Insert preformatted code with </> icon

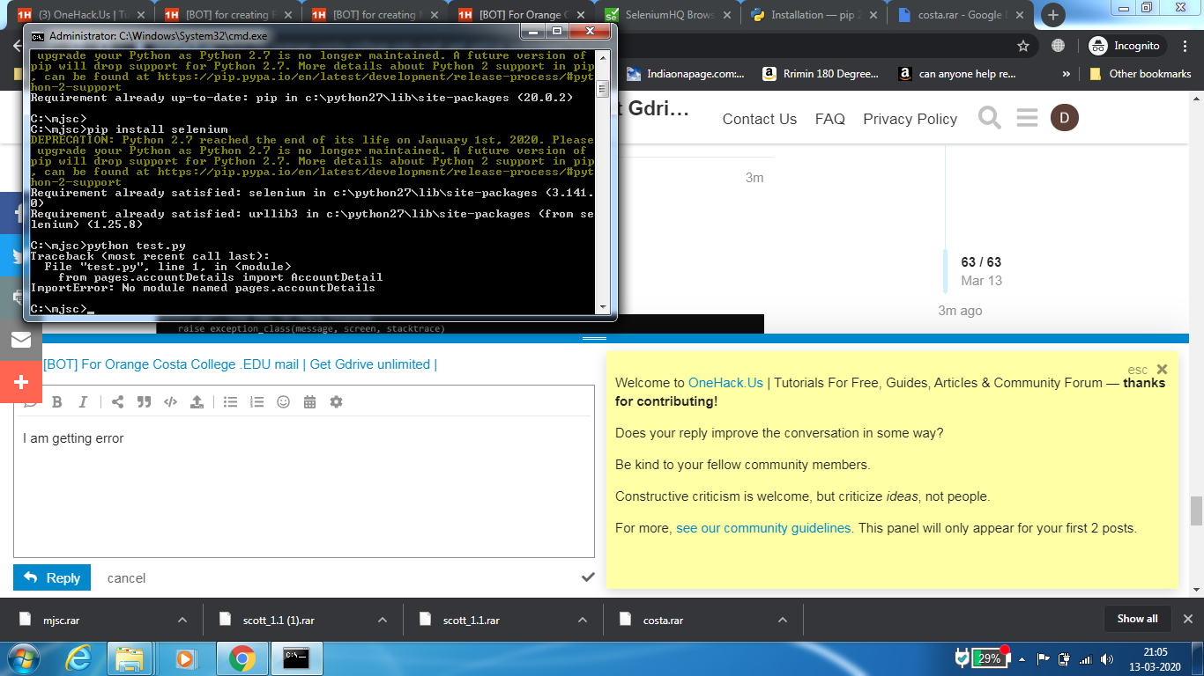click(170, 402)
